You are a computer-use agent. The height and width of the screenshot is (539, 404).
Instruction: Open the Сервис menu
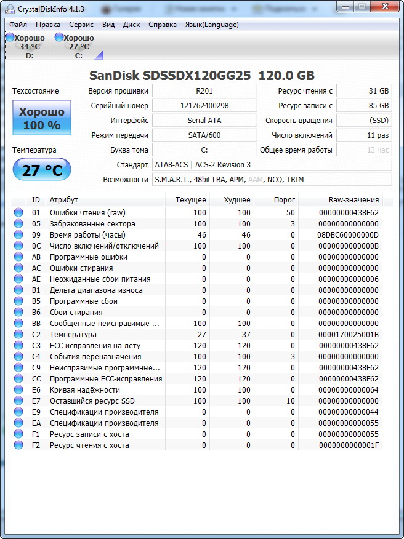81,25
